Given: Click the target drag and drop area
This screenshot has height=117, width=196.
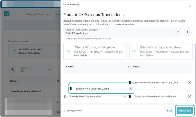Looking at the screenshot, I should point(160,51).
